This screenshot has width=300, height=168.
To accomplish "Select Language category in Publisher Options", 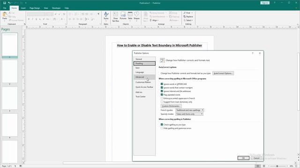I will click(x=144, y=72).
